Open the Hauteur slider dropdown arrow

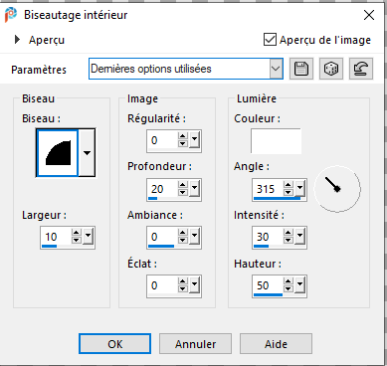tap(299, 284)
